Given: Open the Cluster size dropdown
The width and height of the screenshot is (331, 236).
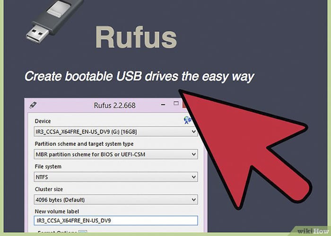Looking at the screenshot, I should coord(116,200).
